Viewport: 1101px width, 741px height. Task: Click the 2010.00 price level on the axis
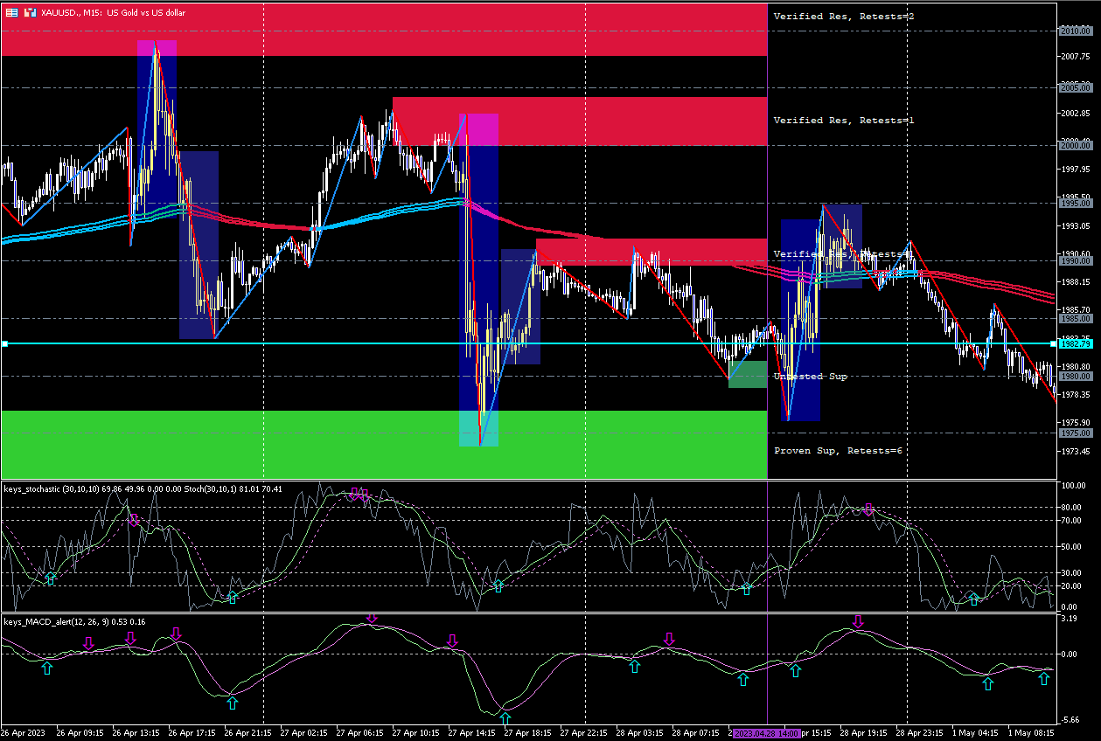1075,31
